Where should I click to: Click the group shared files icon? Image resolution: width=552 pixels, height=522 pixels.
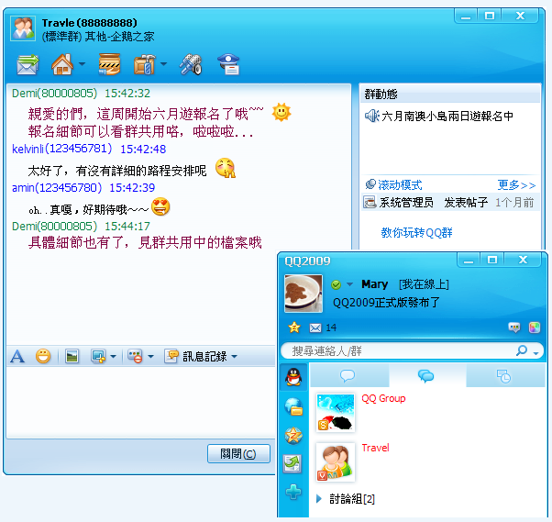click(x=109, y=64)
